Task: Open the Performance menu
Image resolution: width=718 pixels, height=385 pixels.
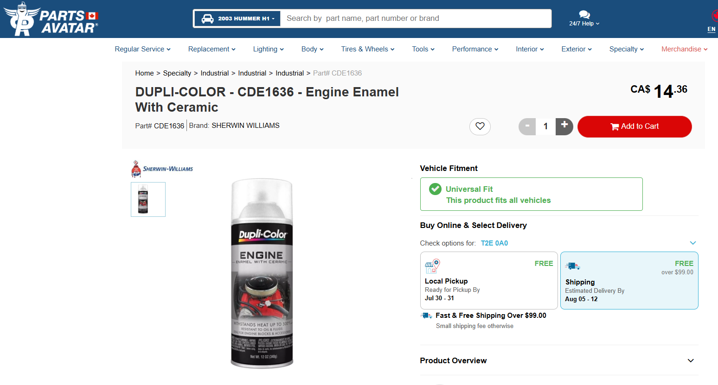Action: point(475,49)
